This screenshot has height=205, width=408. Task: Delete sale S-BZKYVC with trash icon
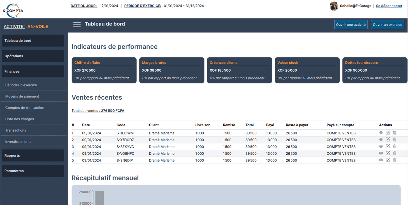pyautogui.click(x=395, y=146)
